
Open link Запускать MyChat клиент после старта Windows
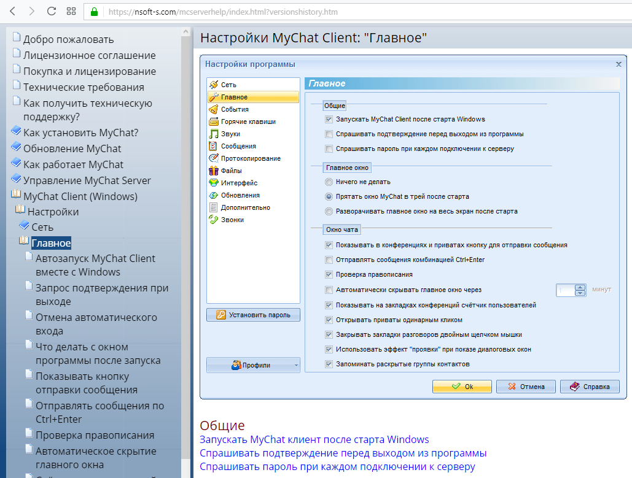314,439
